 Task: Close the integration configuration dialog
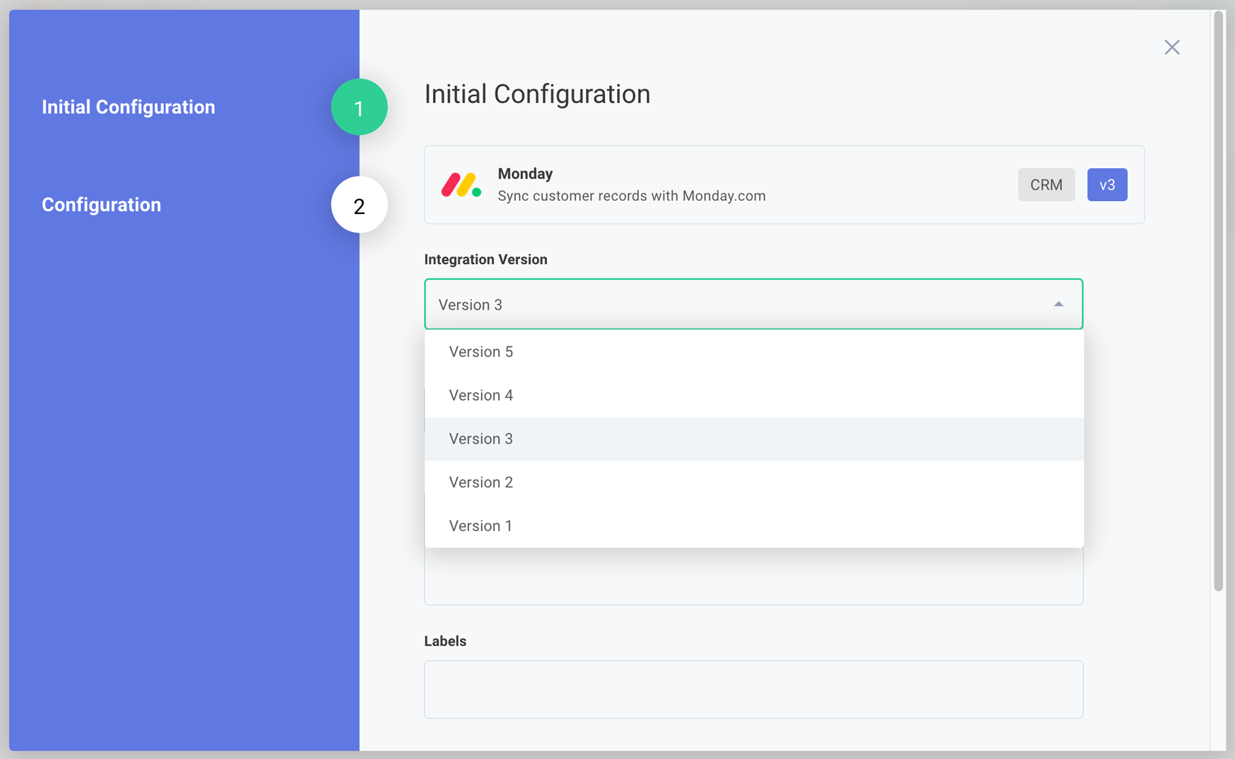1172,47
